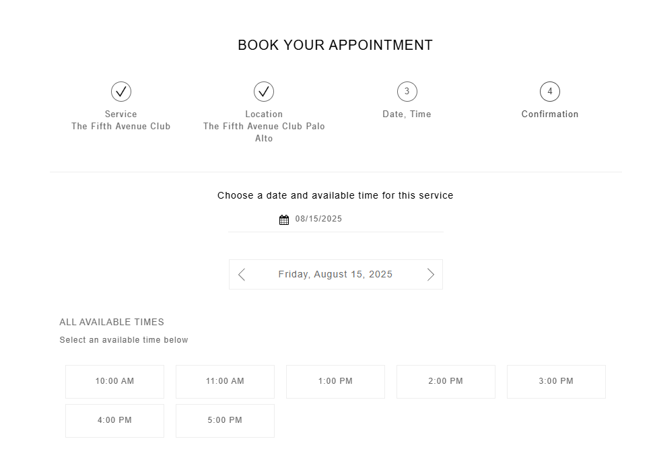Open the calendar icon date picker

point(283,220)
